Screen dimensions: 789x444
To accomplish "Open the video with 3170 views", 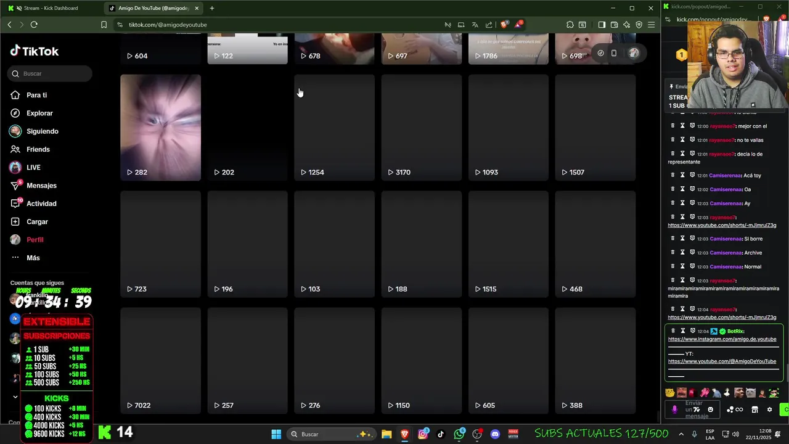I will click(421, 128).
